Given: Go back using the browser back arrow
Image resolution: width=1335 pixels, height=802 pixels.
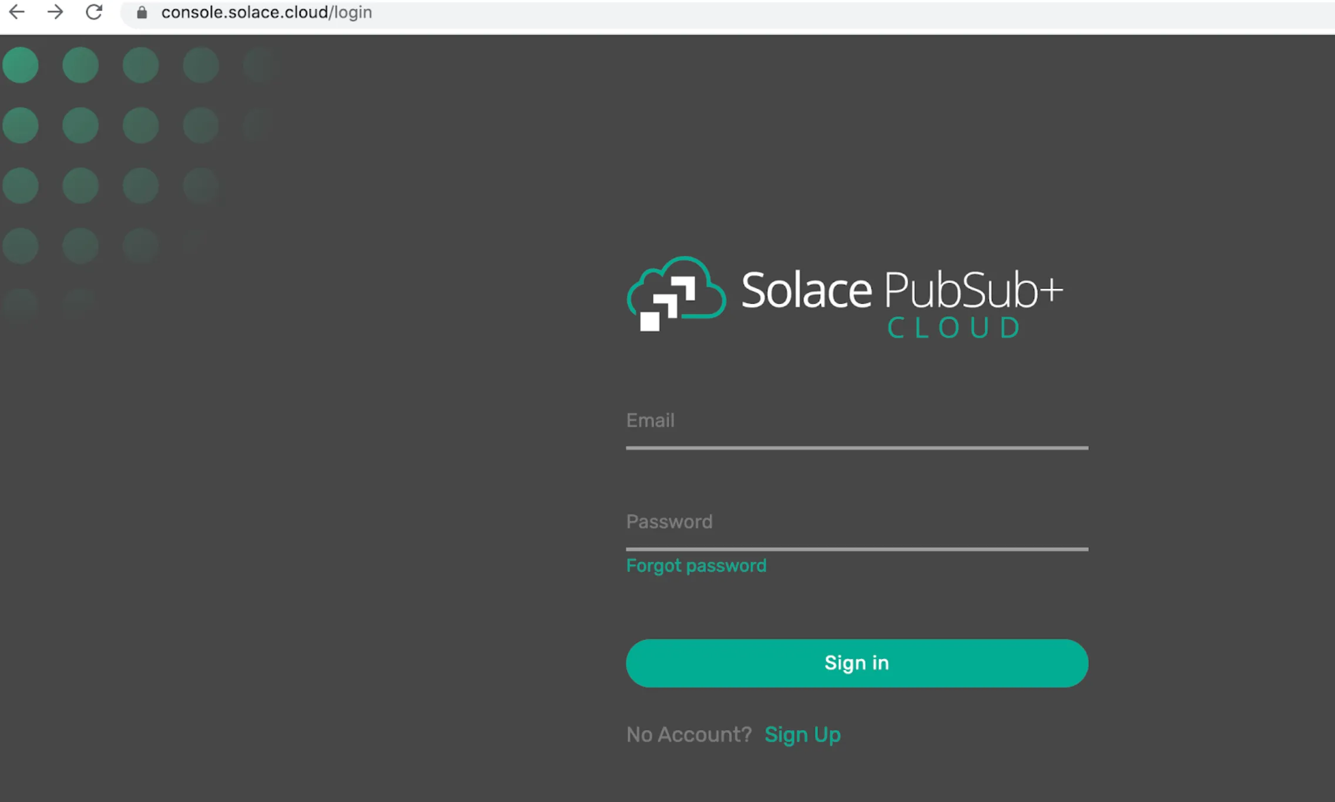Looking at the screenshot, I should [17, 12].
